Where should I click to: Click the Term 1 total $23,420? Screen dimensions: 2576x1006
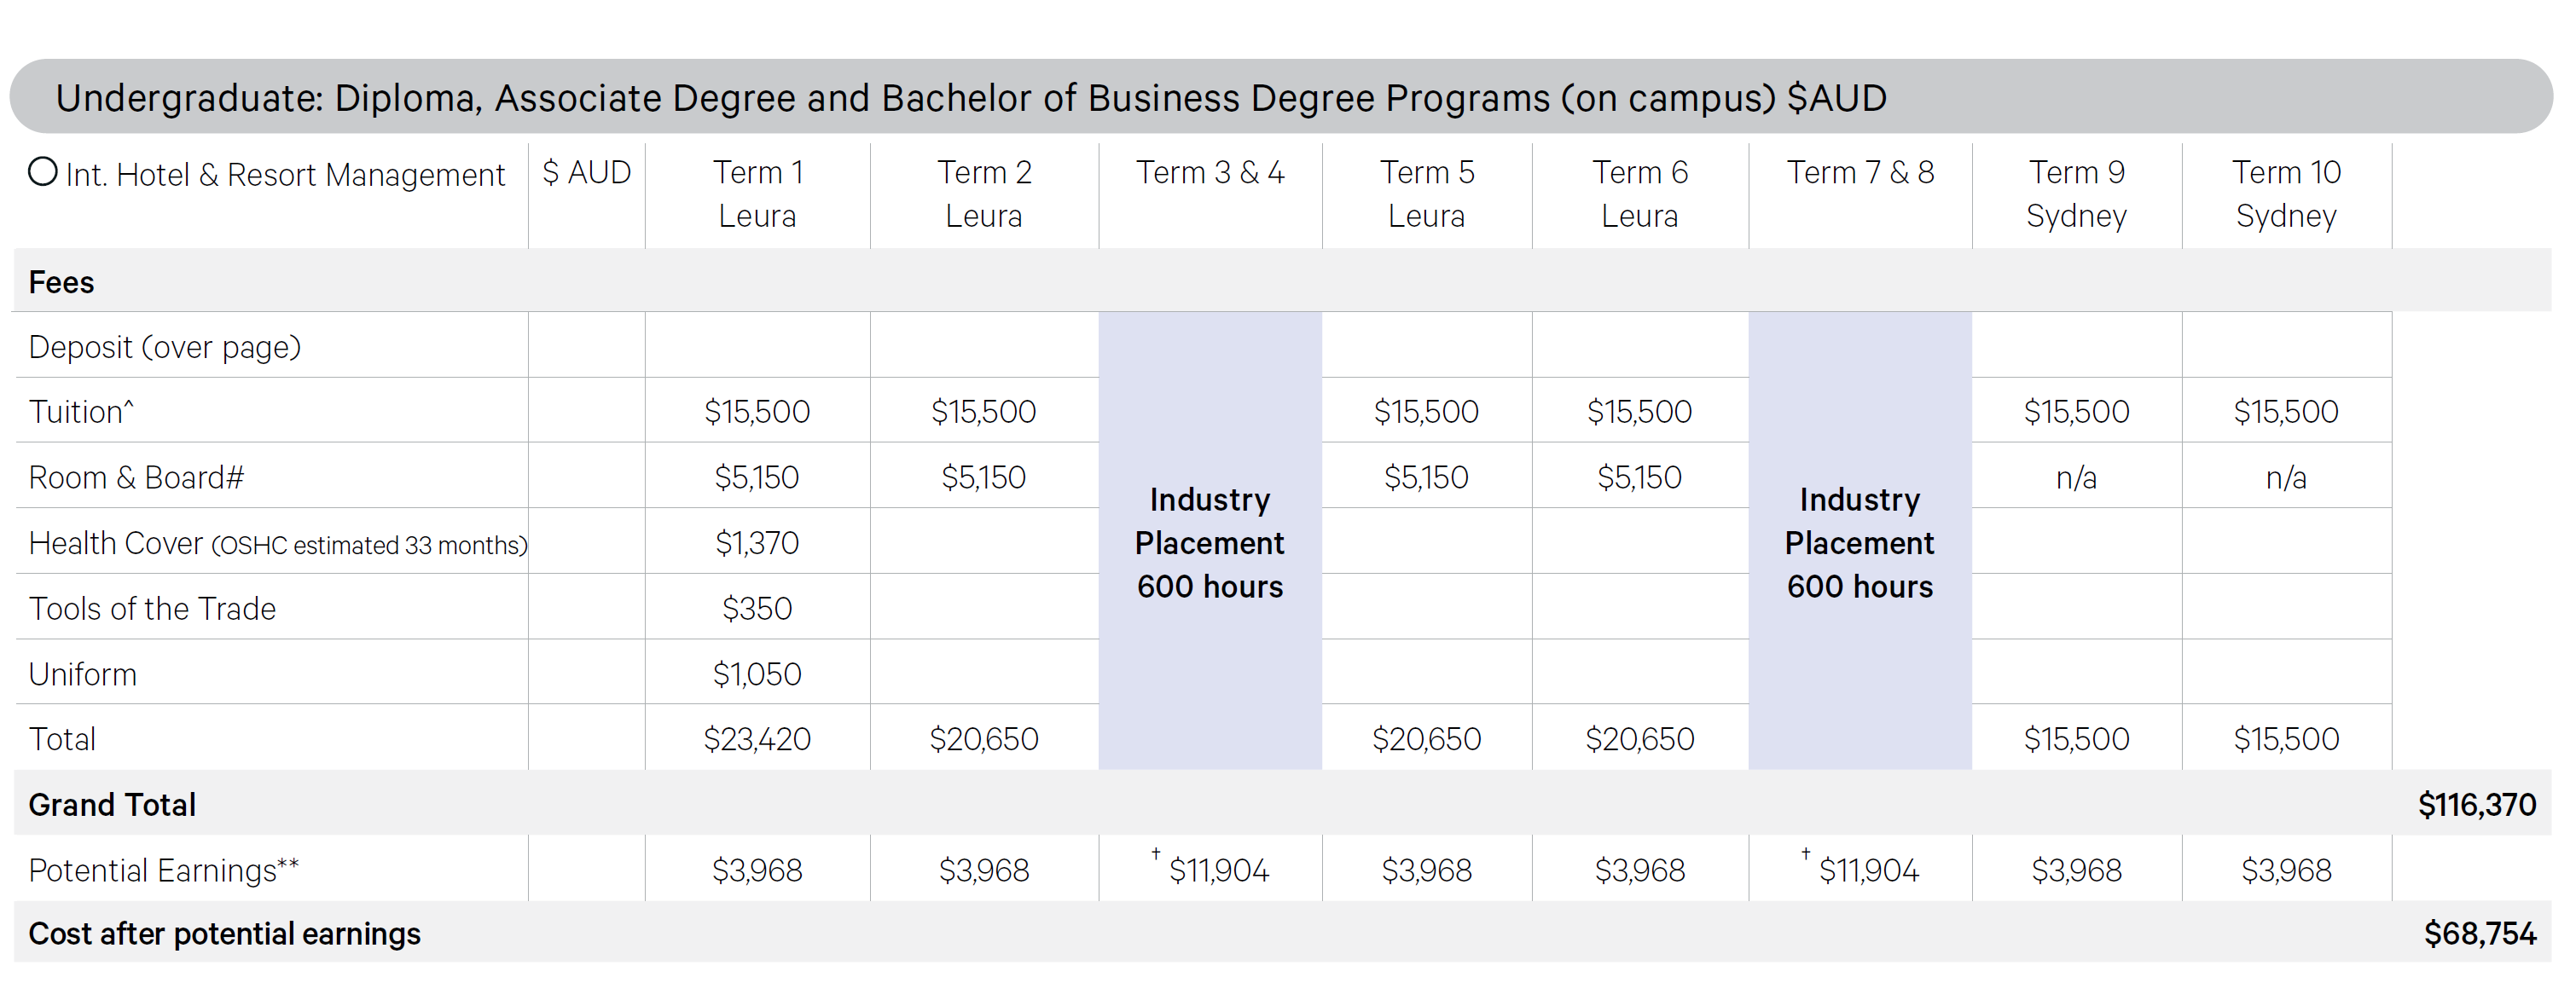click(757, 739)
